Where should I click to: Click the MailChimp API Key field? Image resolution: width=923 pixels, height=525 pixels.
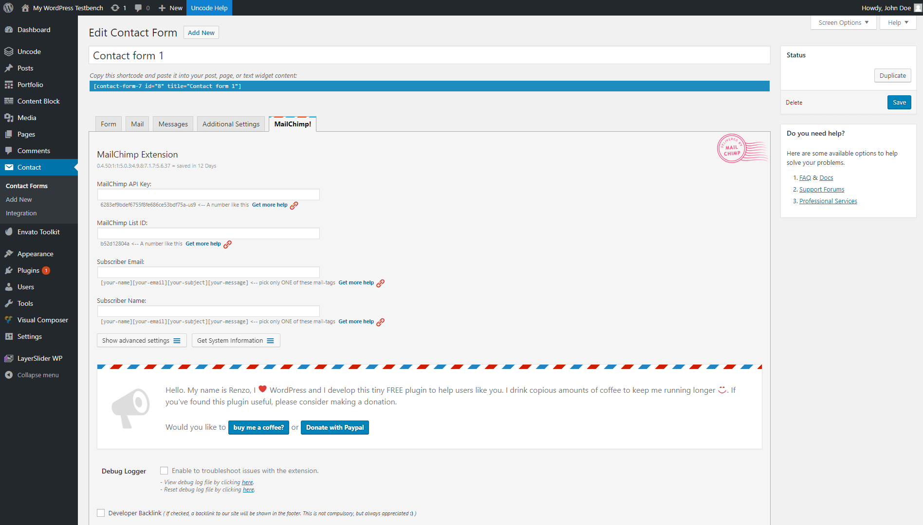208,194
